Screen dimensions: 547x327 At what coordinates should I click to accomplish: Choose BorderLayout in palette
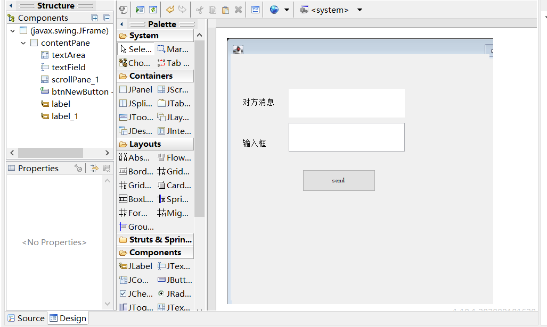136,171
